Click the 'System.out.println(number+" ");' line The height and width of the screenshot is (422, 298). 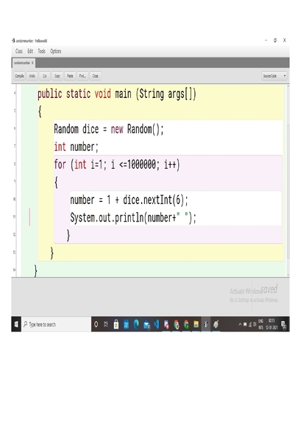coord(133,217)
